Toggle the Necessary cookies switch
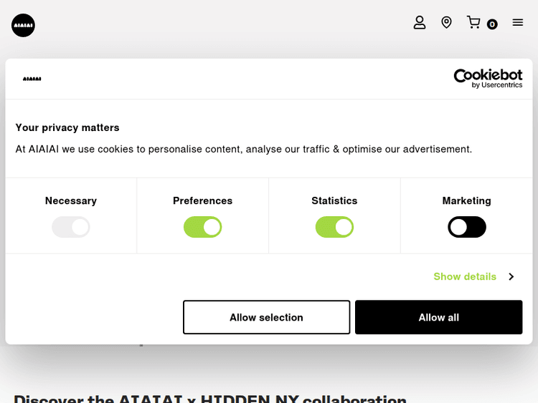538x403 pixels. pyautogui.click(x=71, y=227)
